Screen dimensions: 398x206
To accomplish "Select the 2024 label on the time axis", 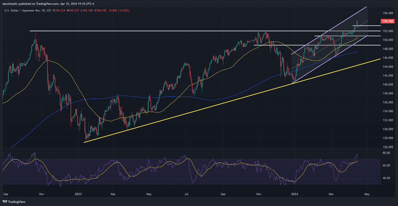I will [x=295, y=194].
